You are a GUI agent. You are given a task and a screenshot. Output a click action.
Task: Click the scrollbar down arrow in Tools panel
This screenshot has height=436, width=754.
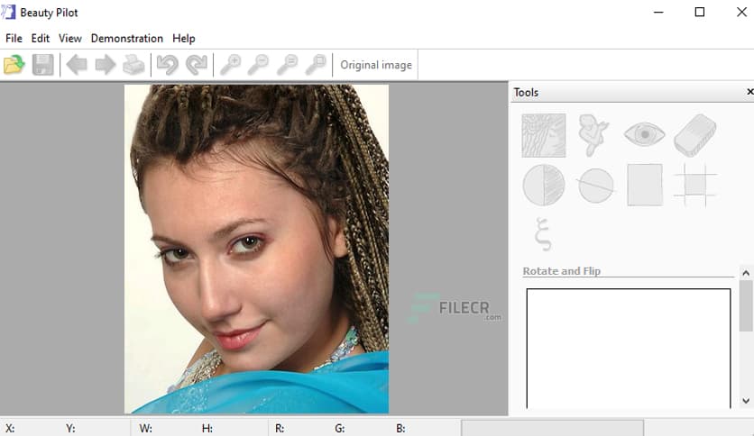(x=746, y=401)
